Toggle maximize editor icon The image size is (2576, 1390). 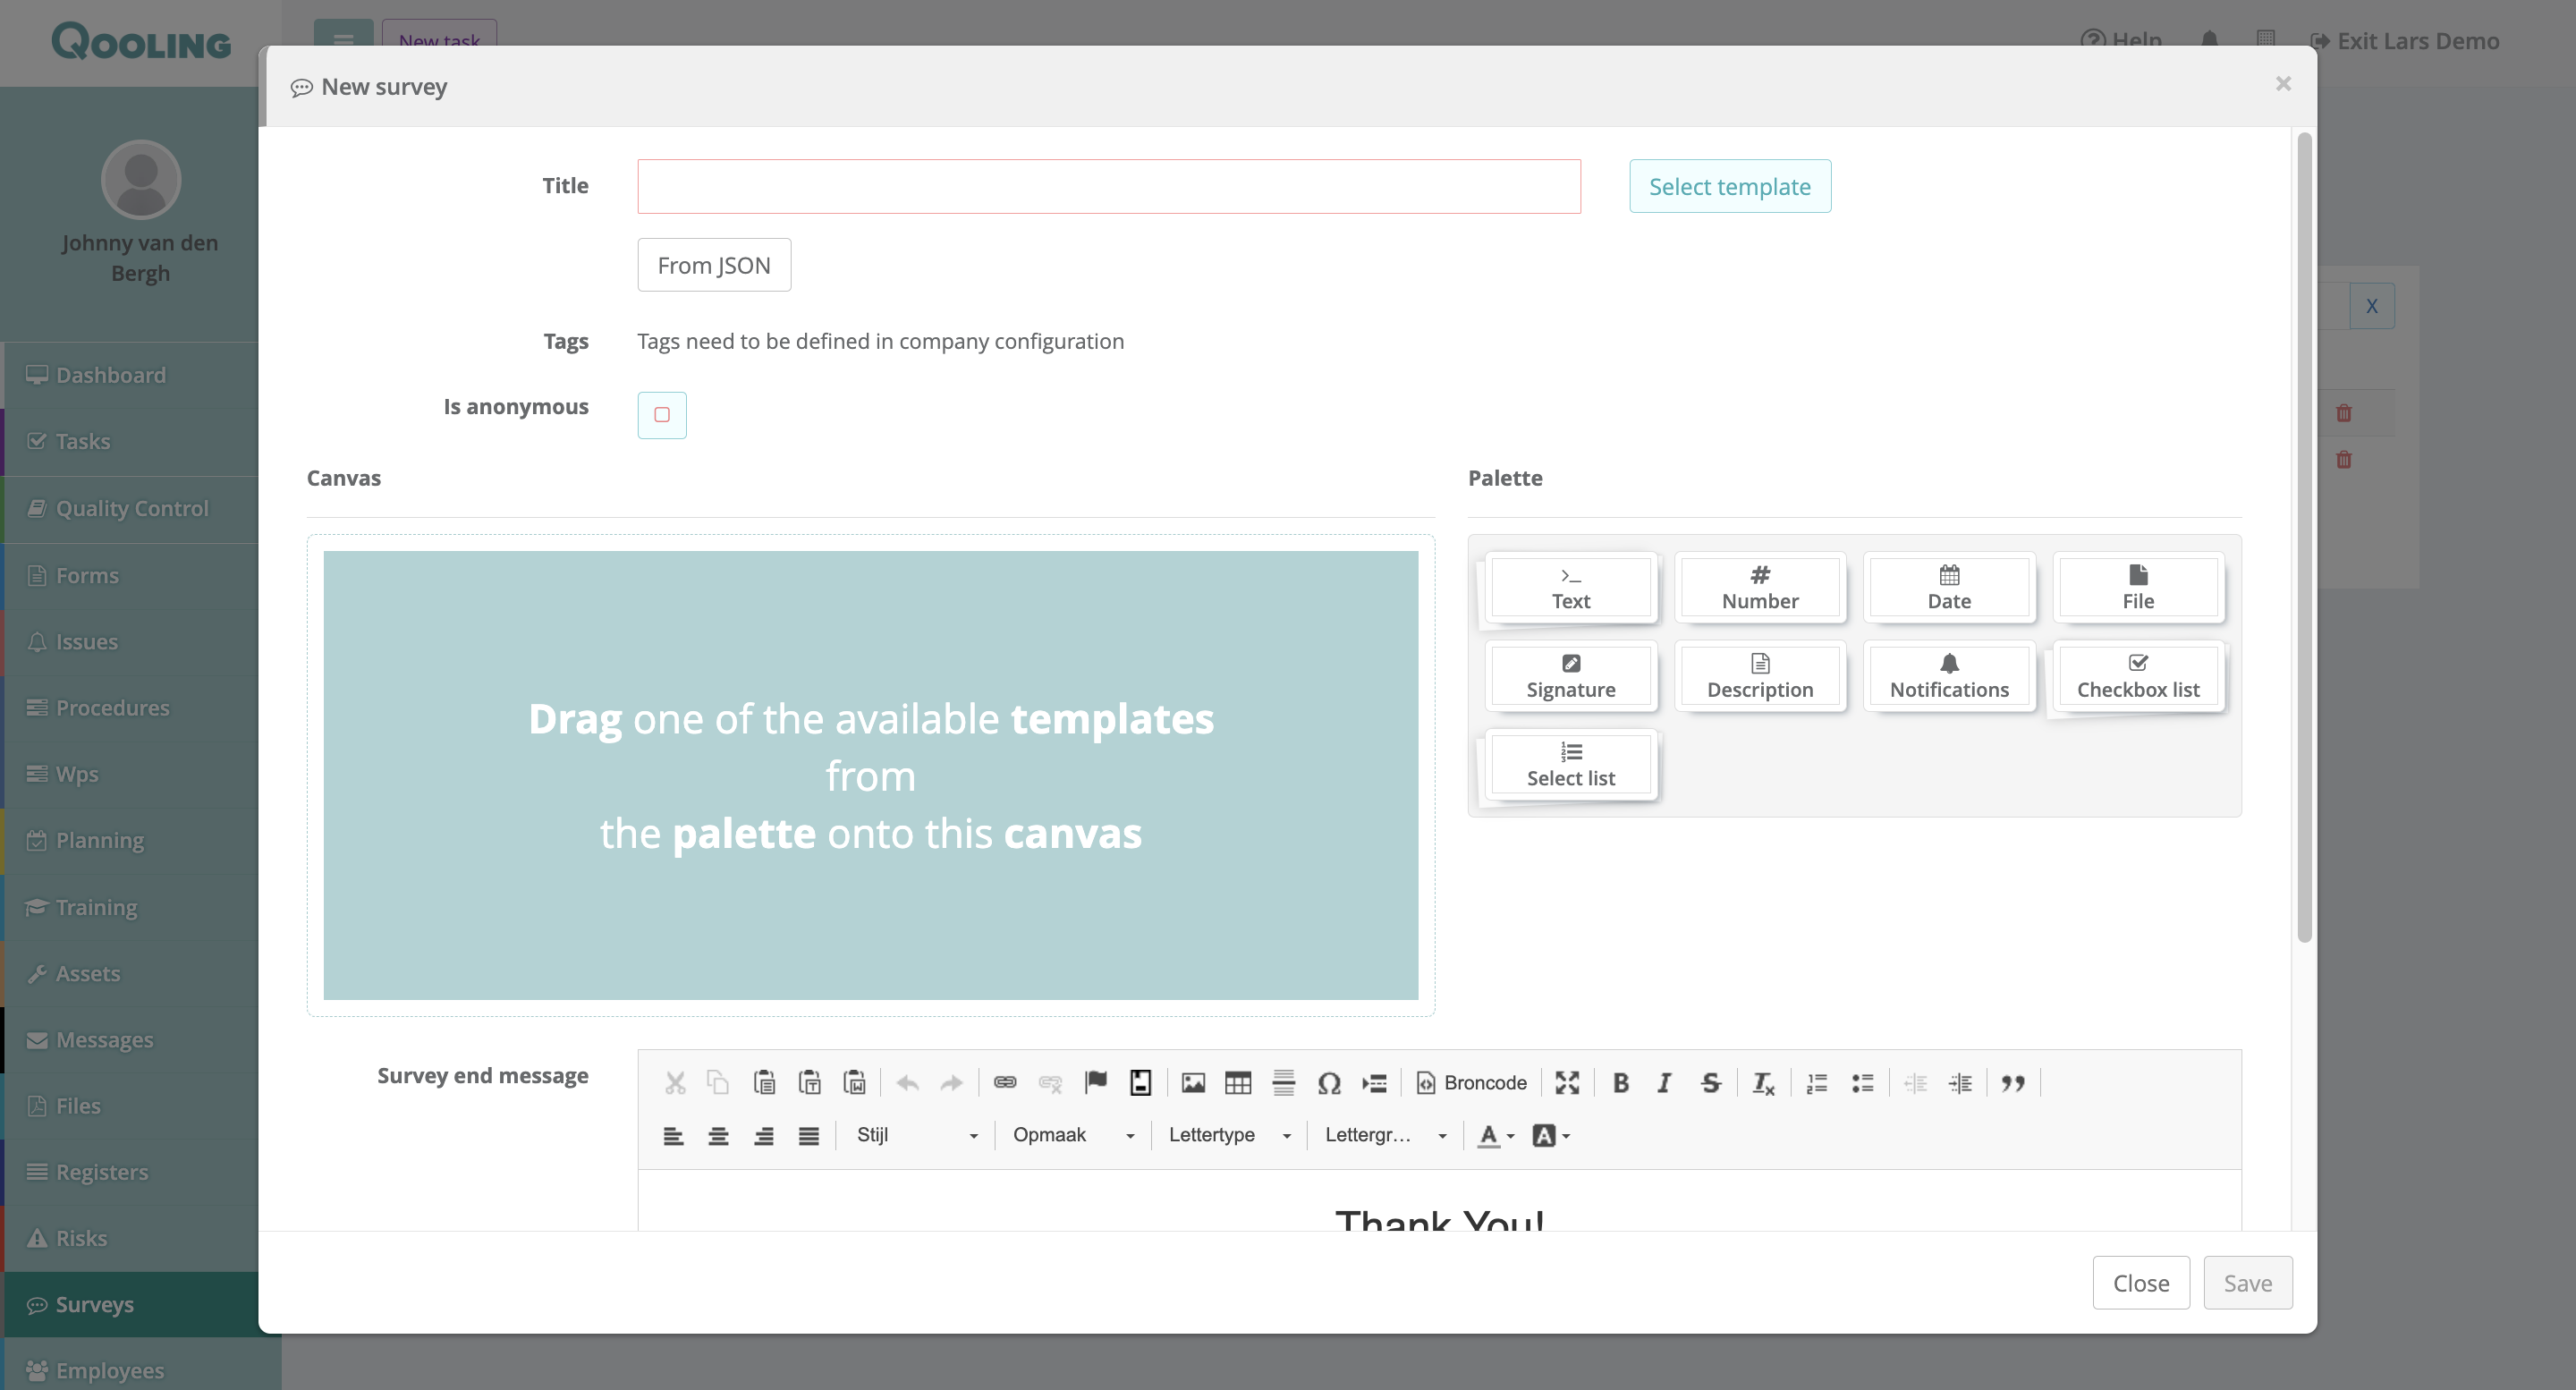[1567, 1083]
